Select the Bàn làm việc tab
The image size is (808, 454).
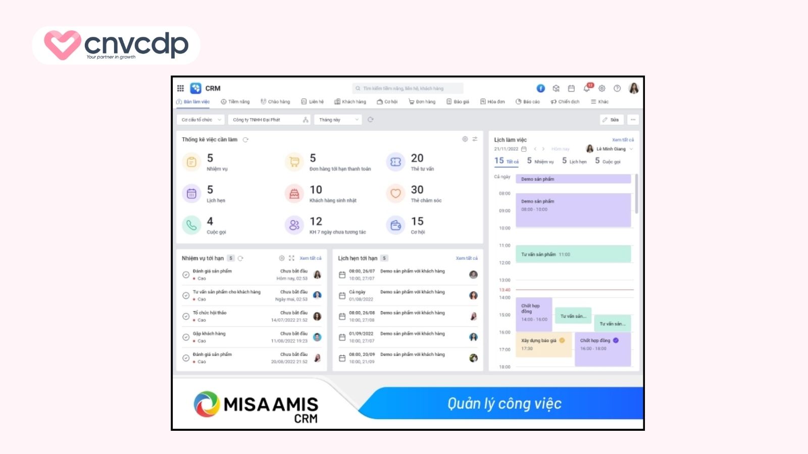193,101
